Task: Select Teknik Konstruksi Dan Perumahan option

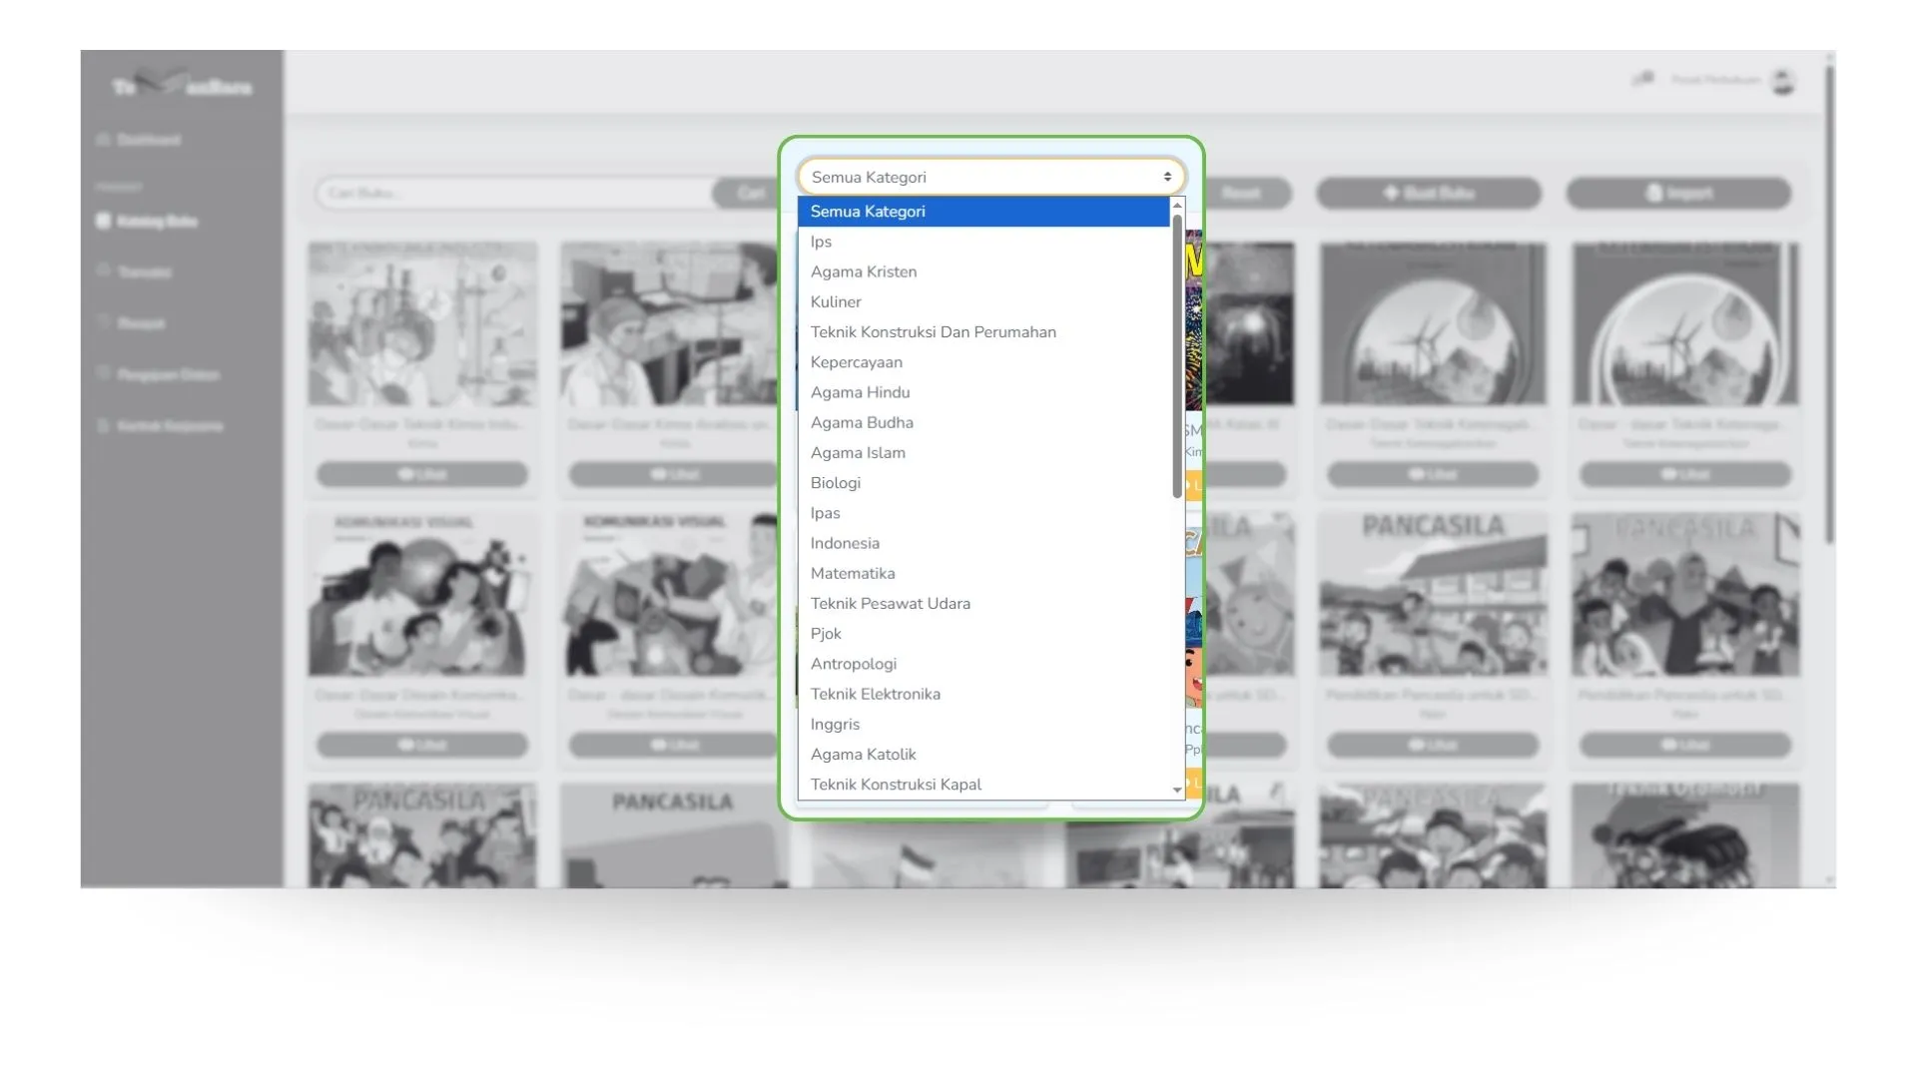Action: pyautogui.click(x=933, y=332)
